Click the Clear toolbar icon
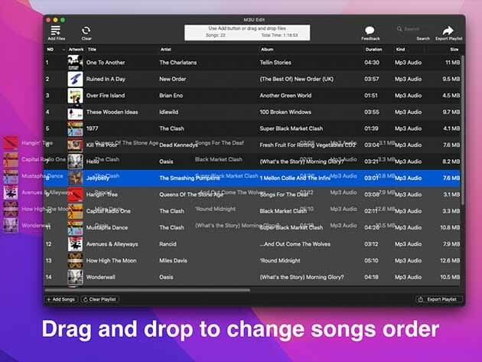482x362 pixels. pos(86,30)
